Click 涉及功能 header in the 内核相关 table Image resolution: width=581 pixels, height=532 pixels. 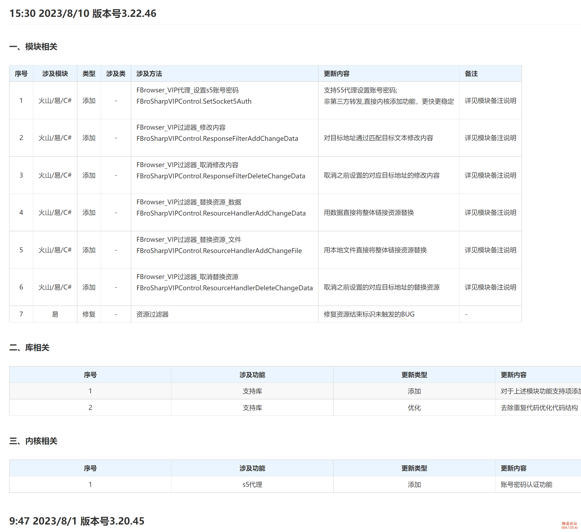coord(252,468)
